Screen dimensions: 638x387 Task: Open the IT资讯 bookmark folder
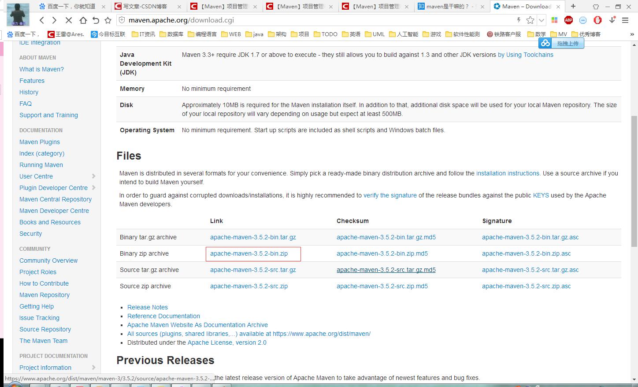pyautogui.click(x=143, y=34)
